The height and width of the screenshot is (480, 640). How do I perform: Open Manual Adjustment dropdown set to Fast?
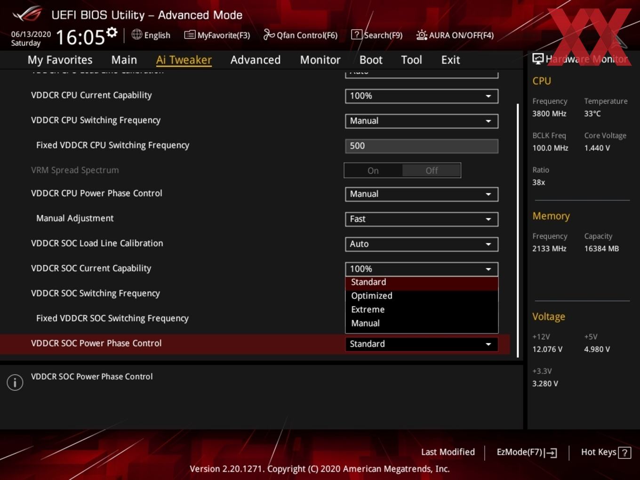pyautogui.click(x=422, y=219)
